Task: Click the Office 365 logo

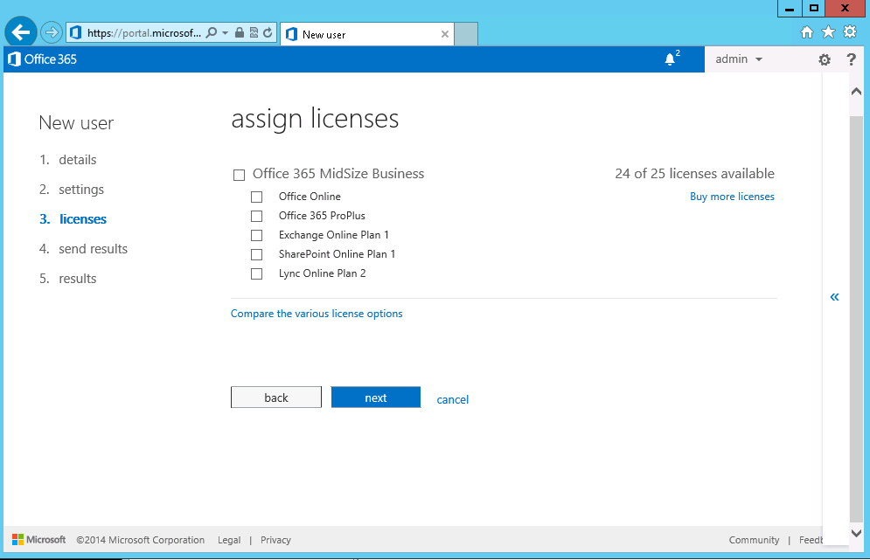Action: (42, 59)
